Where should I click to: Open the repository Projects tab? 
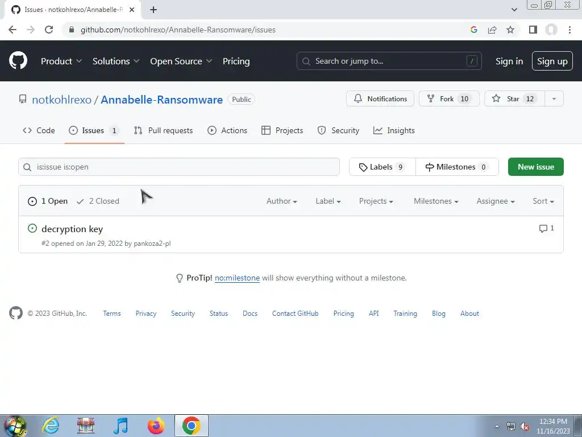pyautogui.click(x=282, y=130)
